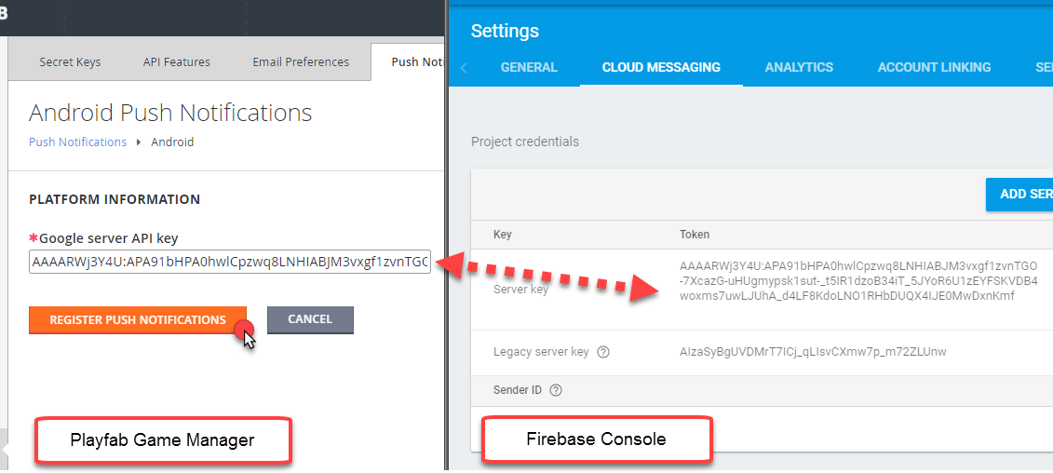Viewport: 1053px width, 473px height.
Task: Click the help icon beside Sender ID
Action: [556, 390]
